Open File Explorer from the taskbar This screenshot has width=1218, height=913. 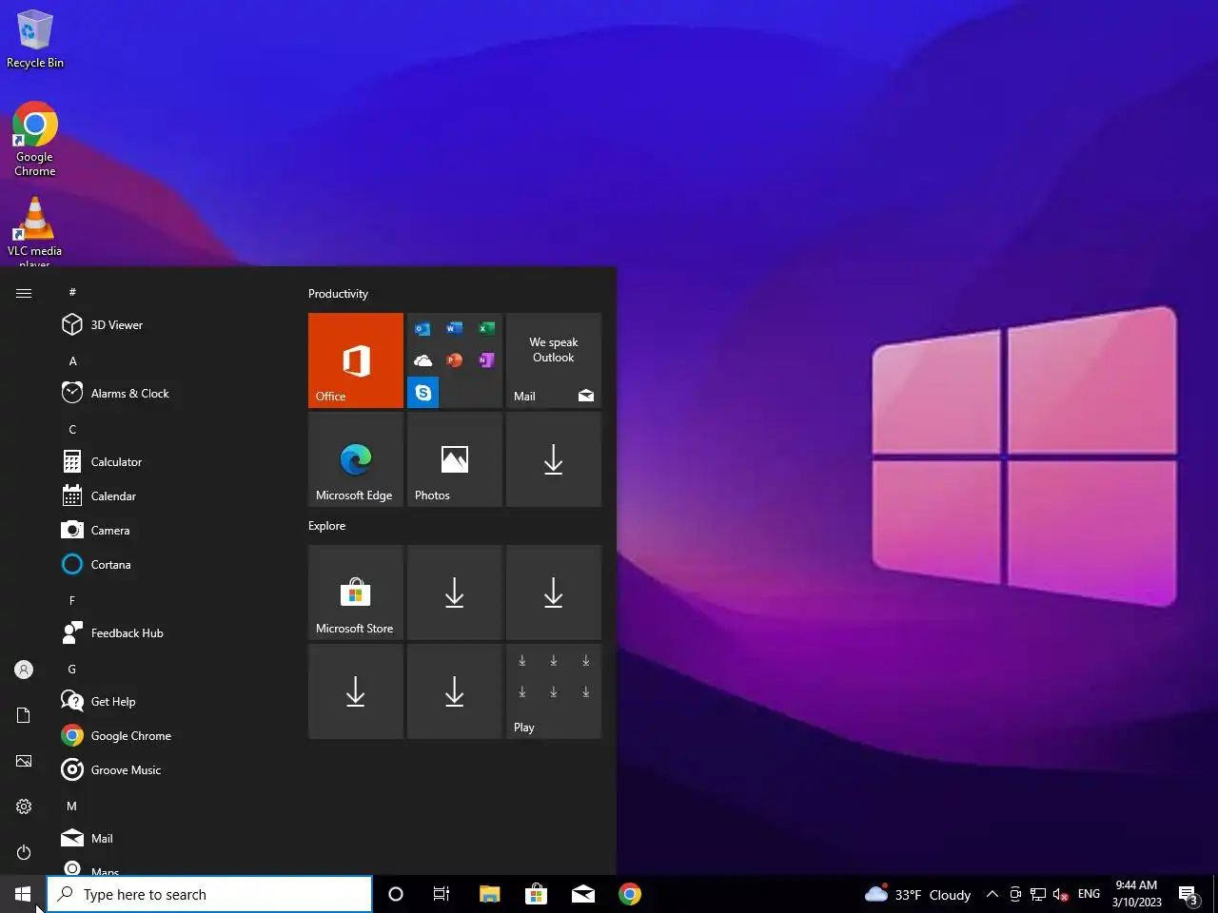489,894
